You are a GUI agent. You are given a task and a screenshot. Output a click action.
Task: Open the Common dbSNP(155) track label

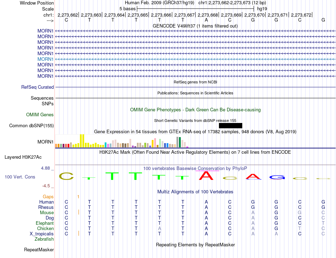[31, 126]
